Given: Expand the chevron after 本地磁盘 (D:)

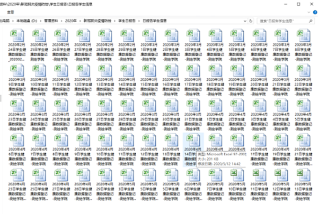Looking at the screenshot, I should tap(41, 21).
